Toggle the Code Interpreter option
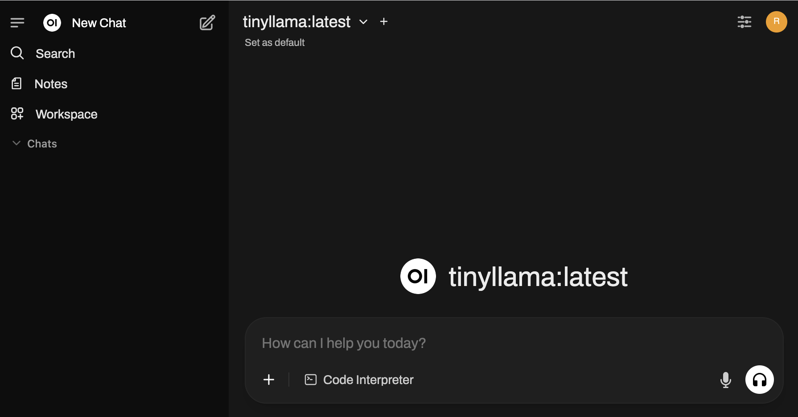This screenshot has width=798, height=417. [x=359, y=380]
